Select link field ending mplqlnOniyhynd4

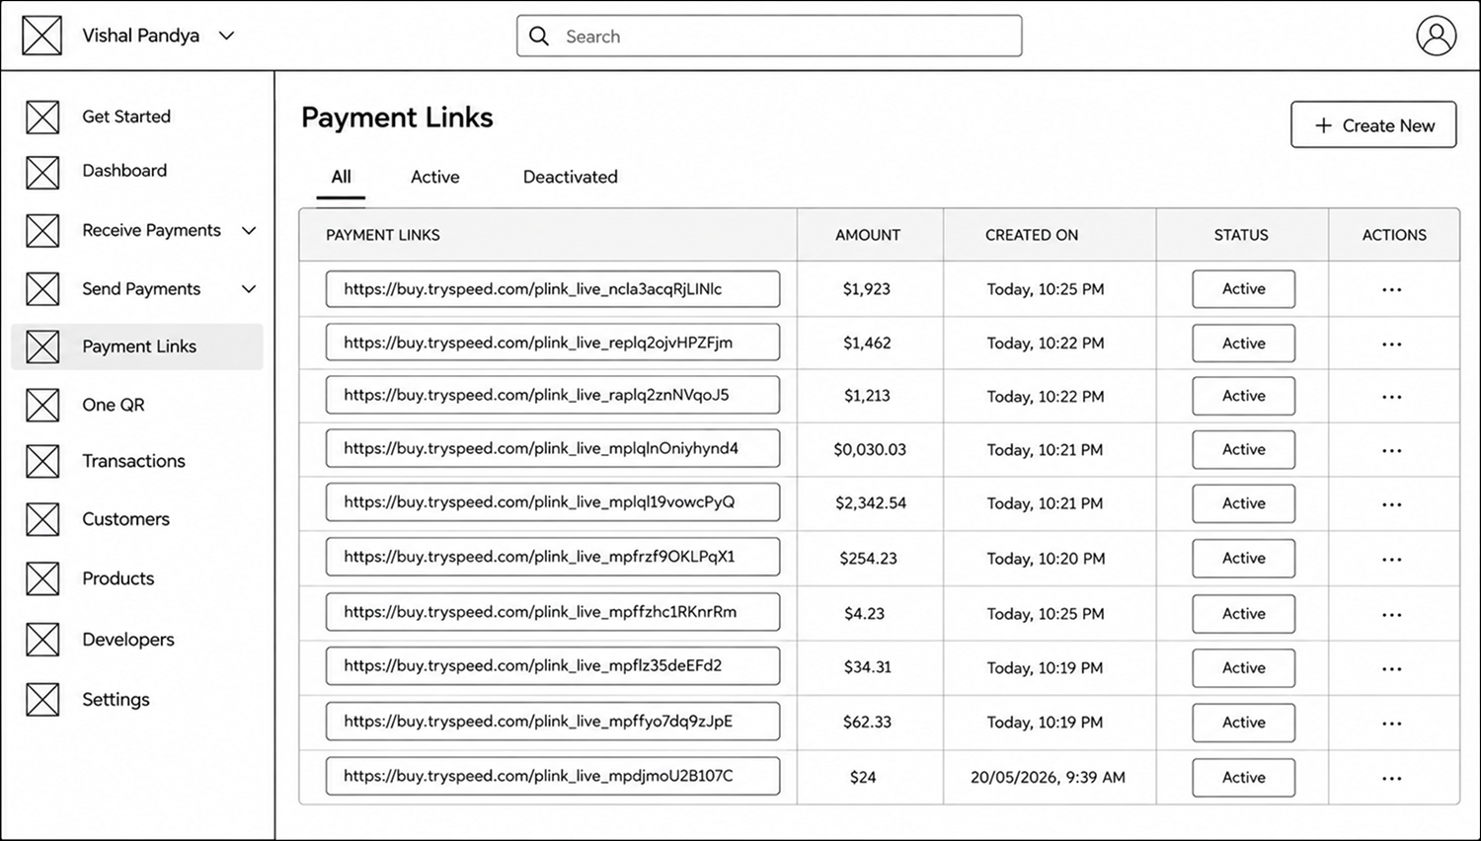tap(553, 448)
